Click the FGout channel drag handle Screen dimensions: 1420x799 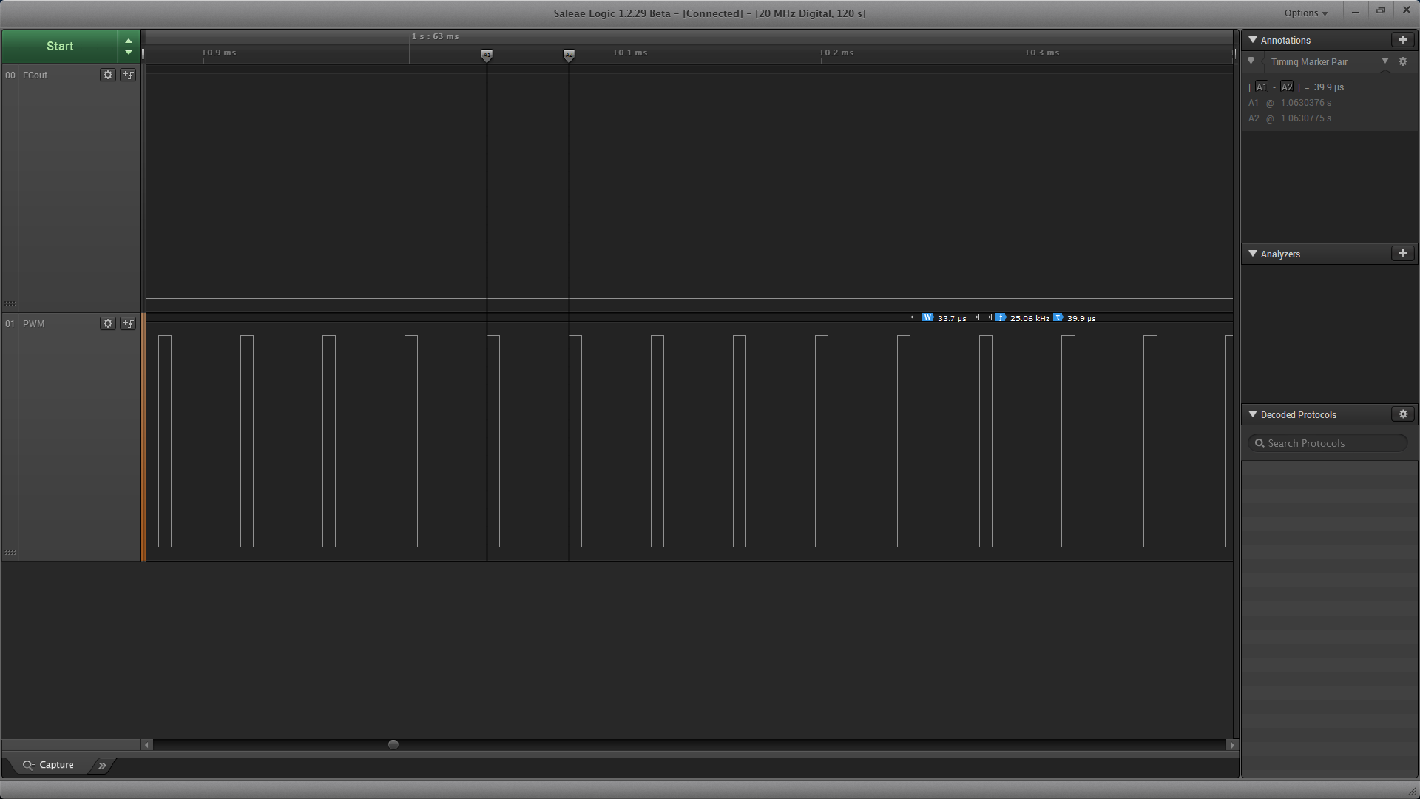[x=10, y=304]
